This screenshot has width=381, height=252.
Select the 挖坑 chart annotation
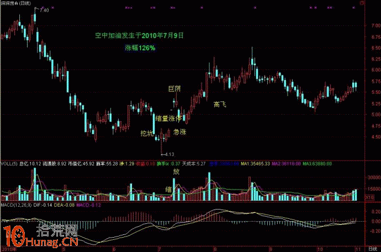pyautogui.click(x=147, y=133)
